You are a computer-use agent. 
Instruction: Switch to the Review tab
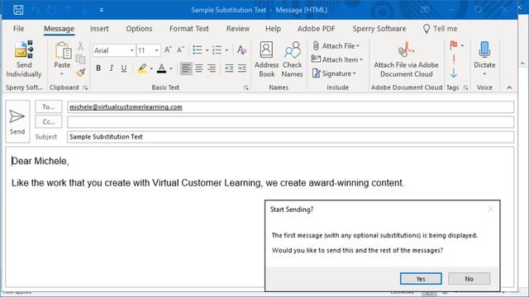tap(238, 29)
